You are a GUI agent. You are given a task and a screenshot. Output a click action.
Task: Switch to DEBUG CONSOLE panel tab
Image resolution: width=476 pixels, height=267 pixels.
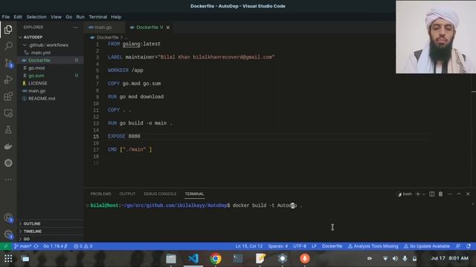tap(160, 194)
